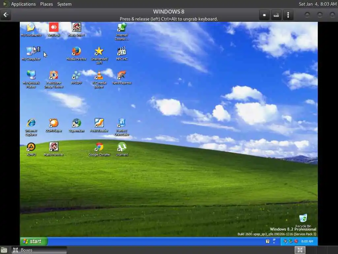Select the Mario Forever icon
The height and width of the screenshot is (254, 338).
[54, 149]
